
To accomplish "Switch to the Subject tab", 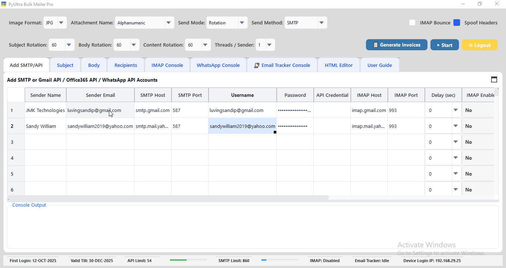I will pos(65,65).
